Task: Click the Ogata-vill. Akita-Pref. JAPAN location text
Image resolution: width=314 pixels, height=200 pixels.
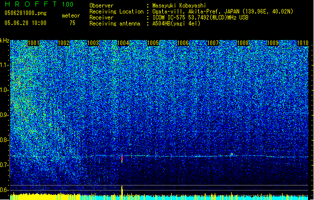Action: [223, 11]
